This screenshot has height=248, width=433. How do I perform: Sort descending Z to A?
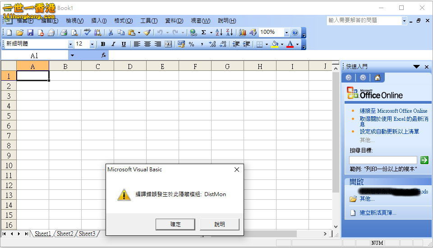point(229,32)
